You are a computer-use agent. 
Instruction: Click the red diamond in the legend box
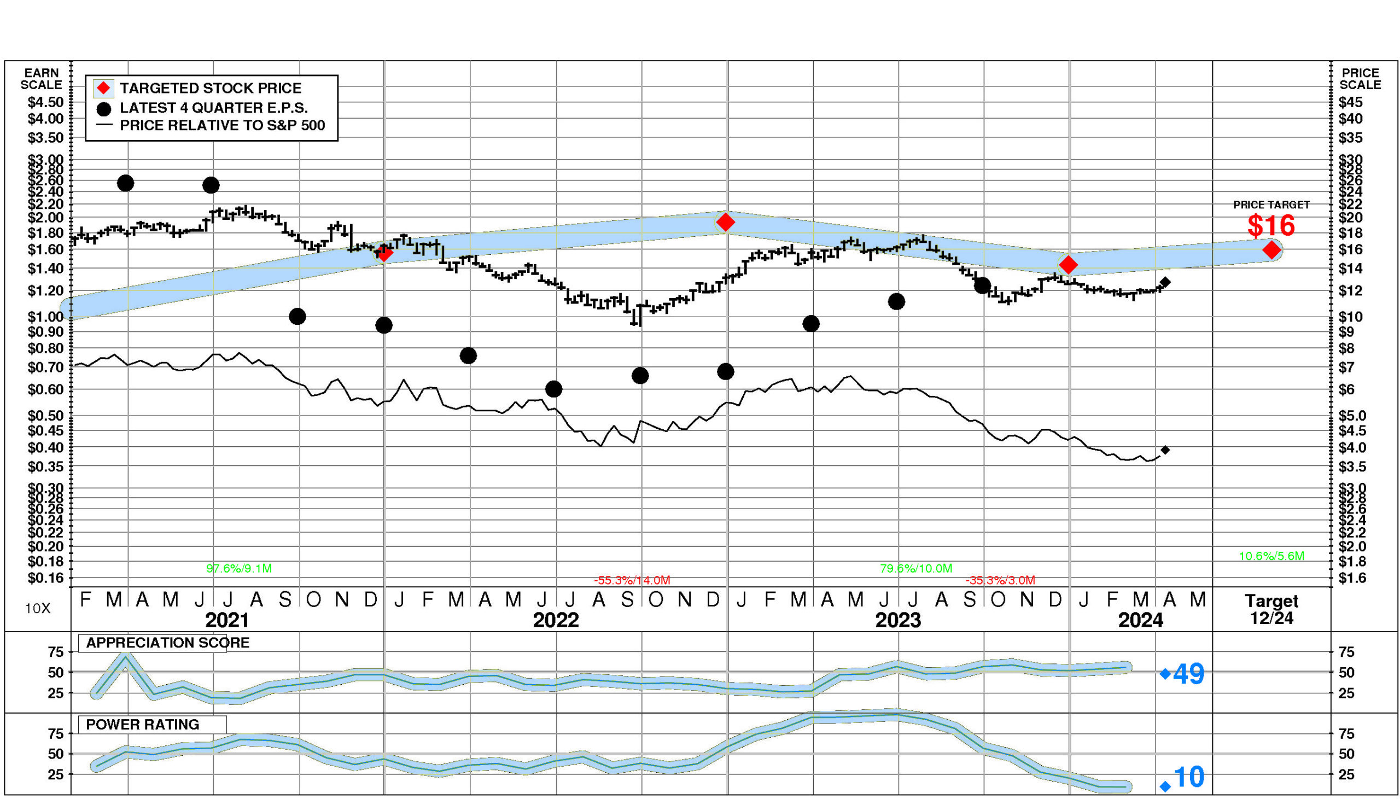103,88
